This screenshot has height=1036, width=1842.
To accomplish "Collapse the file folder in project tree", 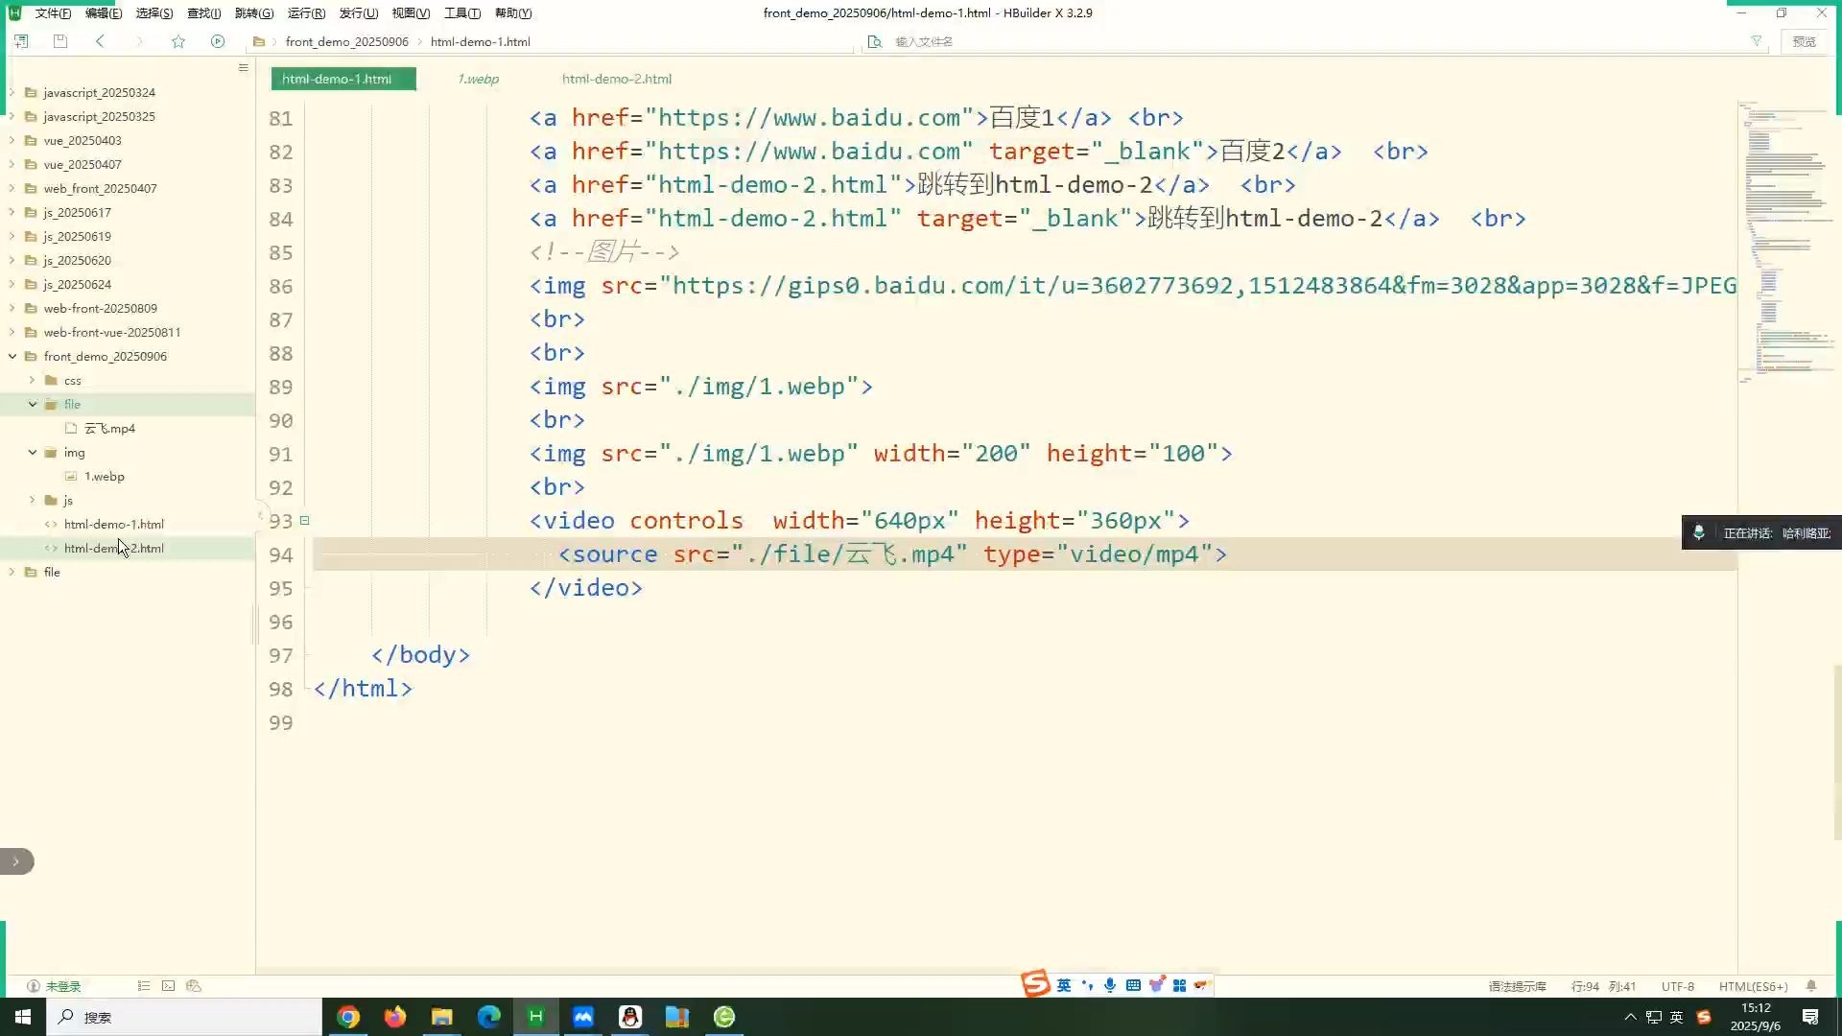I will (33, 404).
